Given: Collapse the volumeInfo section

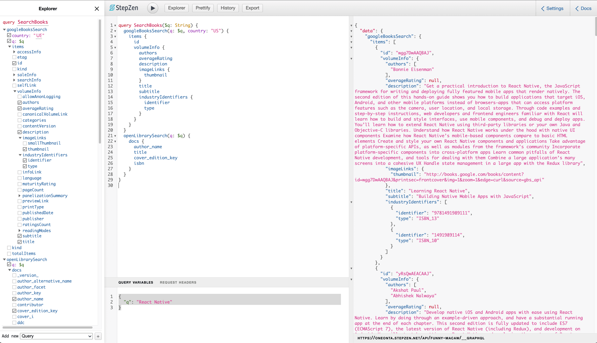Looking at the screenshot, I should (15, 91).
